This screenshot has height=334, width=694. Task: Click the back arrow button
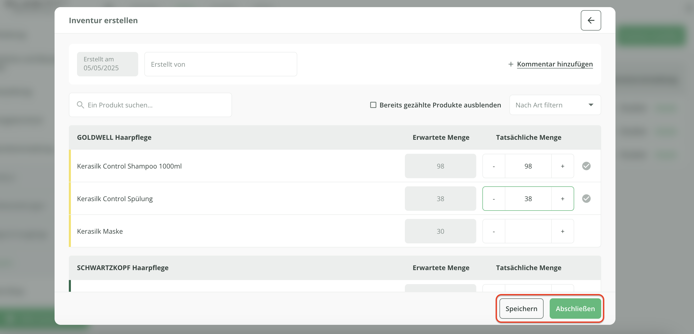pos(590,20)
